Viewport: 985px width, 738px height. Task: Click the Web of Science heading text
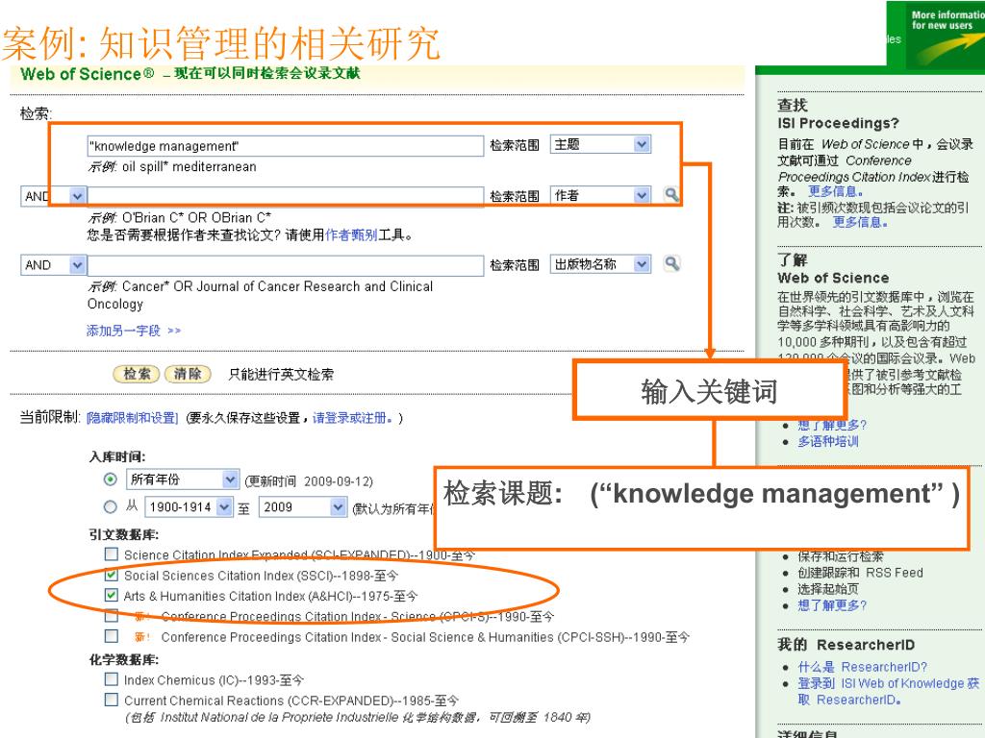pyautogui.click(x=87, y=74)
